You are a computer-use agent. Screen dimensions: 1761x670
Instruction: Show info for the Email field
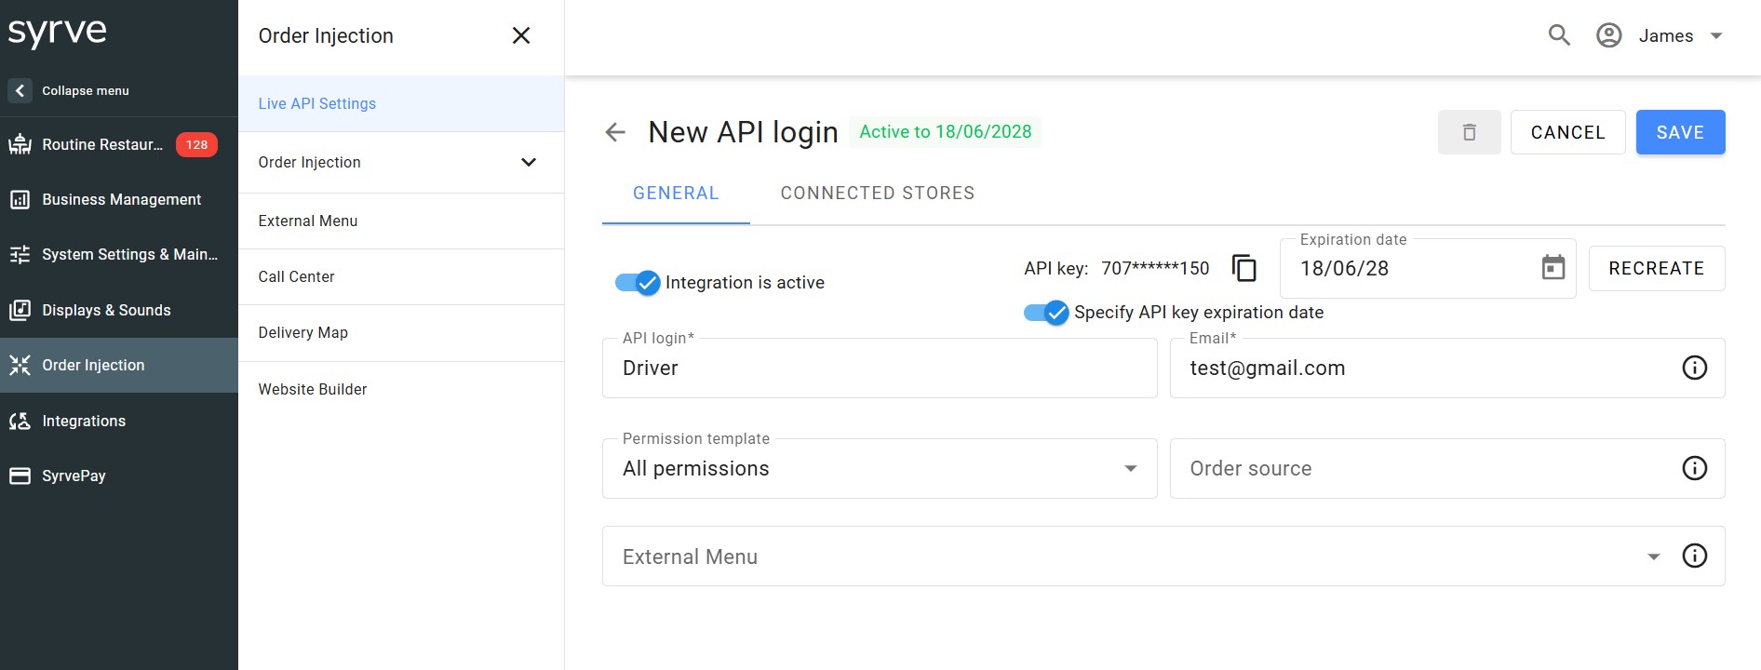(x=1695, y=368)
